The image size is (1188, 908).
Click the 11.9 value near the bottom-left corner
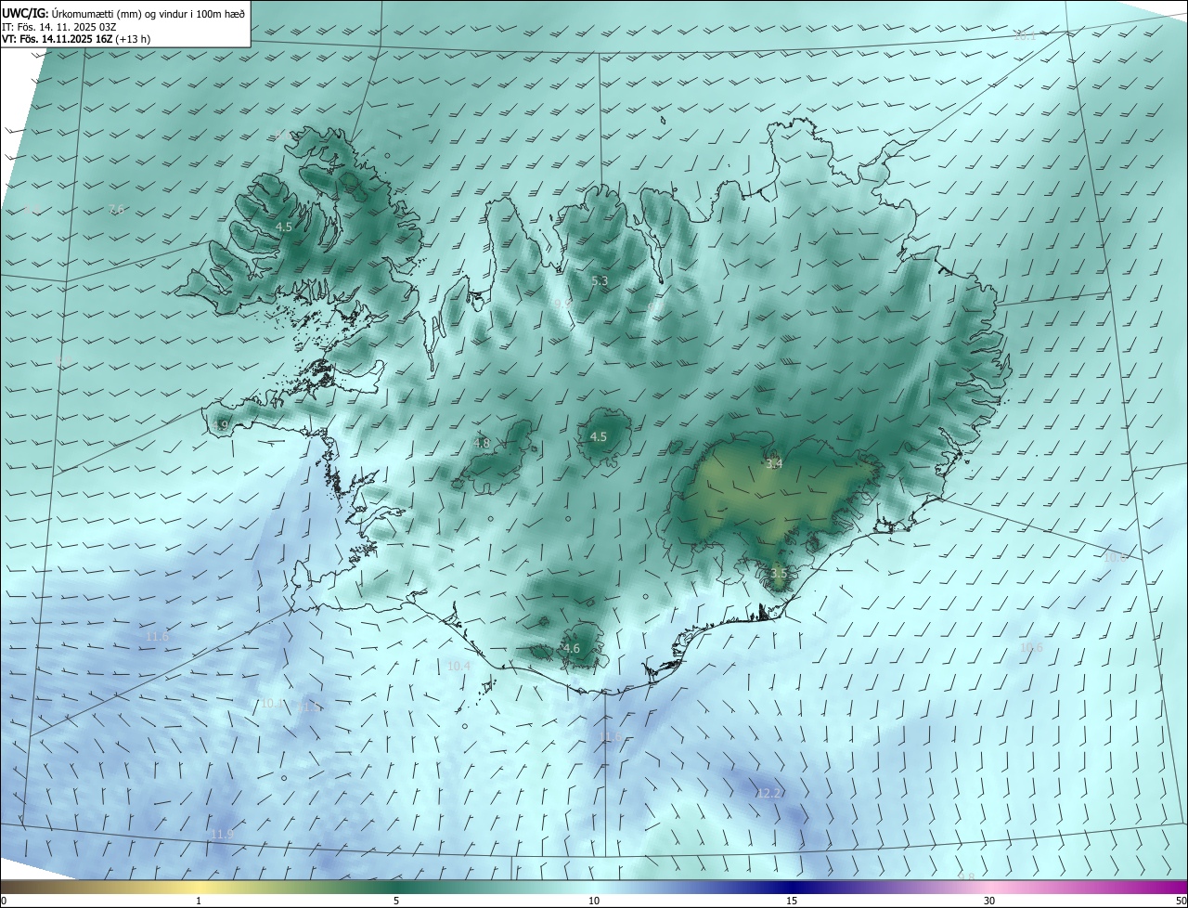click(221, 834)
